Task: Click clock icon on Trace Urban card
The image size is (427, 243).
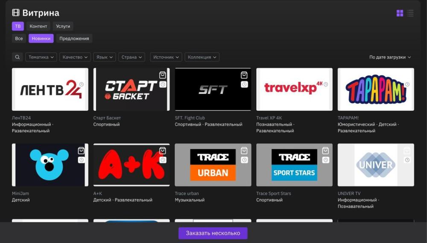Action: pos(244,160)
